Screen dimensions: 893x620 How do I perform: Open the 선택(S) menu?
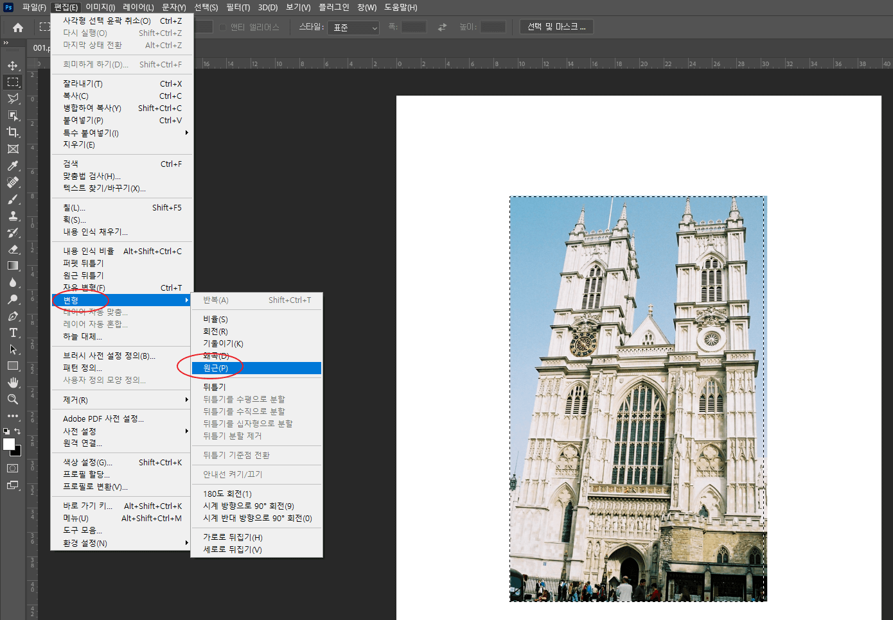point(206,7)
